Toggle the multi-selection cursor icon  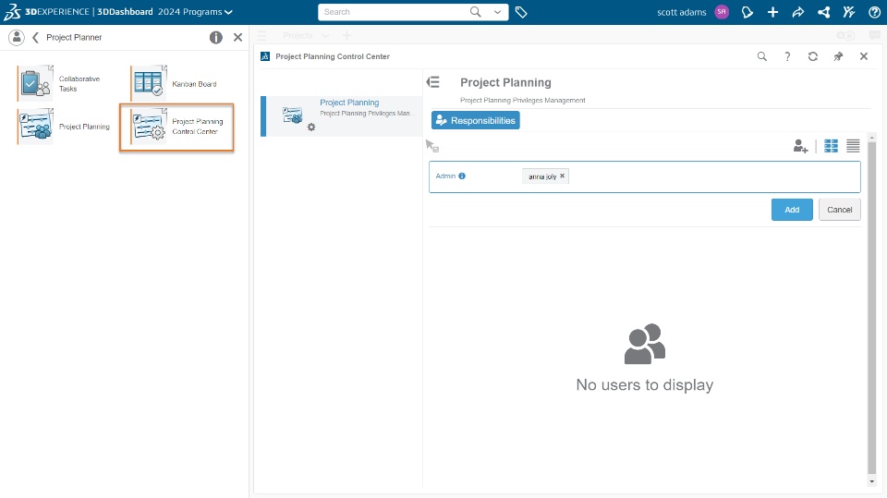[431, 146]
